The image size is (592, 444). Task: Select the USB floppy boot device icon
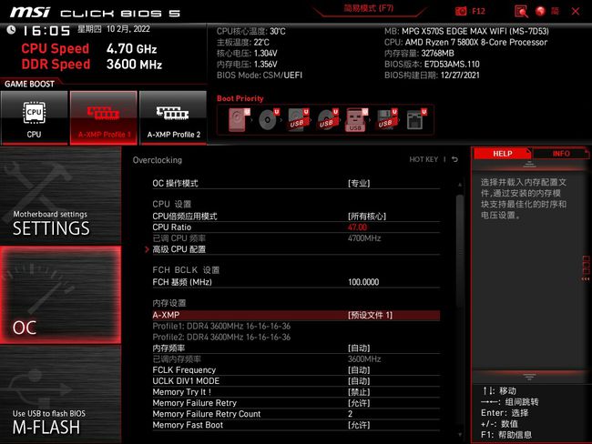(x=386, y=120)
